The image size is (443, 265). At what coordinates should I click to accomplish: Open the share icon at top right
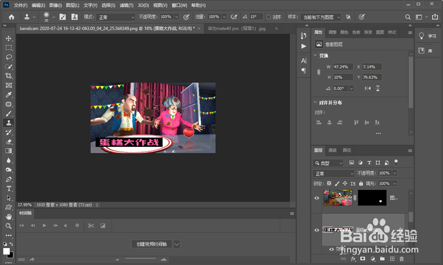pyautogui.click(x=435, y=17)
